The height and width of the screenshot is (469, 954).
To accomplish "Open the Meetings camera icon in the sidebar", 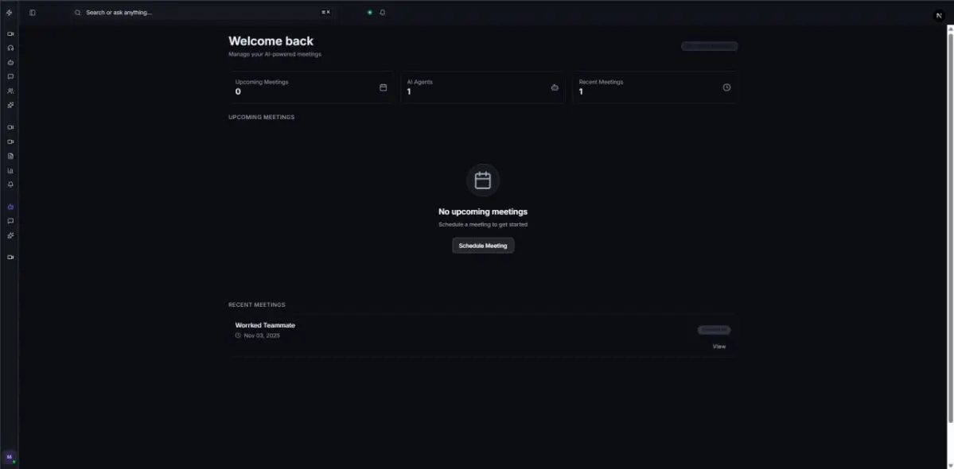I will pos(10,33).
